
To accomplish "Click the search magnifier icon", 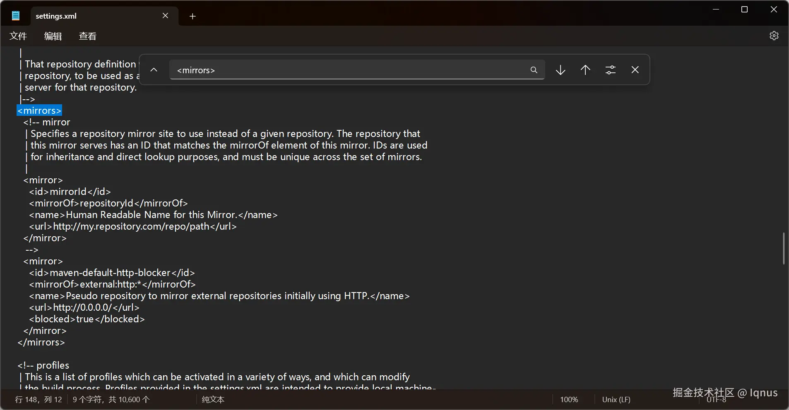I will (x=534, y=70).
